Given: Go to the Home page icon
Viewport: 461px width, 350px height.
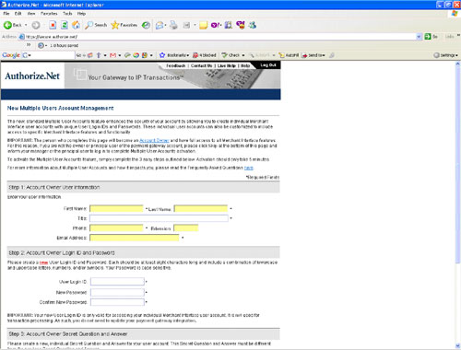Looking at the screenshot, I should point(76,25).
